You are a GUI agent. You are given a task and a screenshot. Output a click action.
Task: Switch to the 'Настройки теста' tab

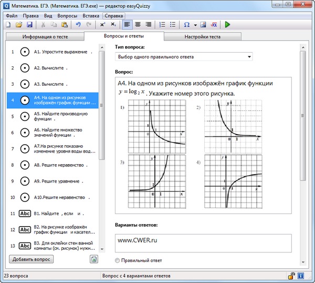tap(202, 37)
